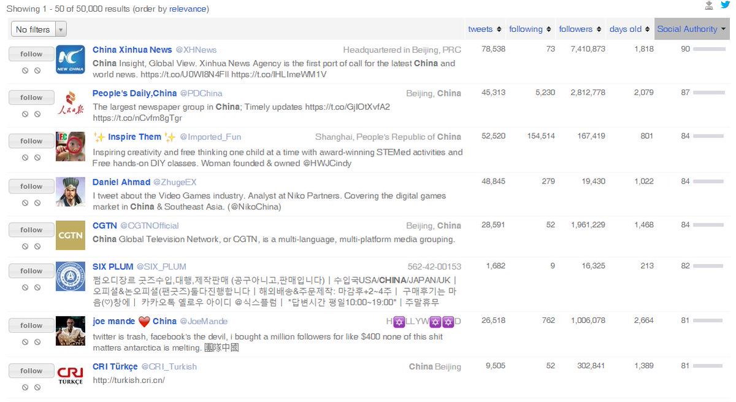
Task: Click SIX PLUM's Social Authority bar showing 82
Action: (x=709, y=266)
